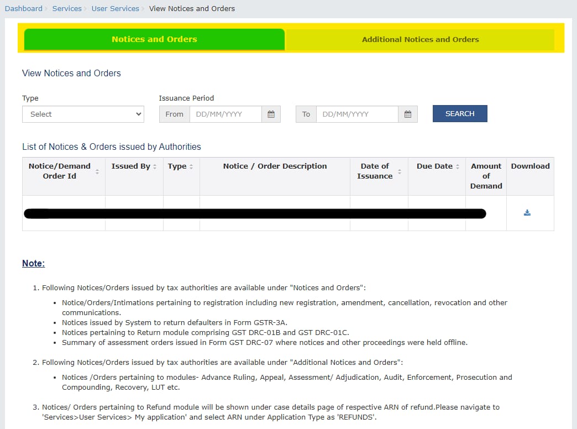Image resolution: width=577 pixels, height=429 pixels.
Task: Sort by Notice/Demand Order Id column arrows
Action: pos(97,171)
